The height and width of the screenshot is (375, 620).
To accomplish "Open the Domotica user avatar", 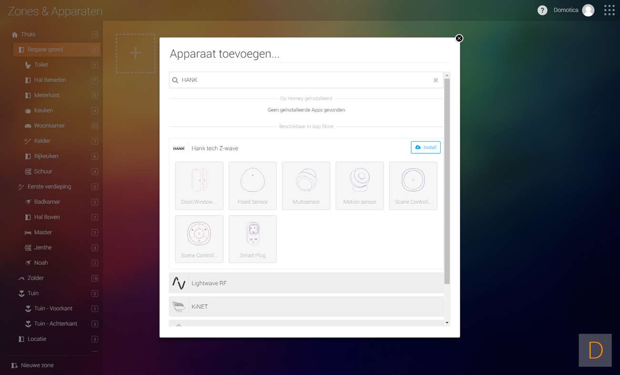I will pyautogui.click(x=588, y=10).
